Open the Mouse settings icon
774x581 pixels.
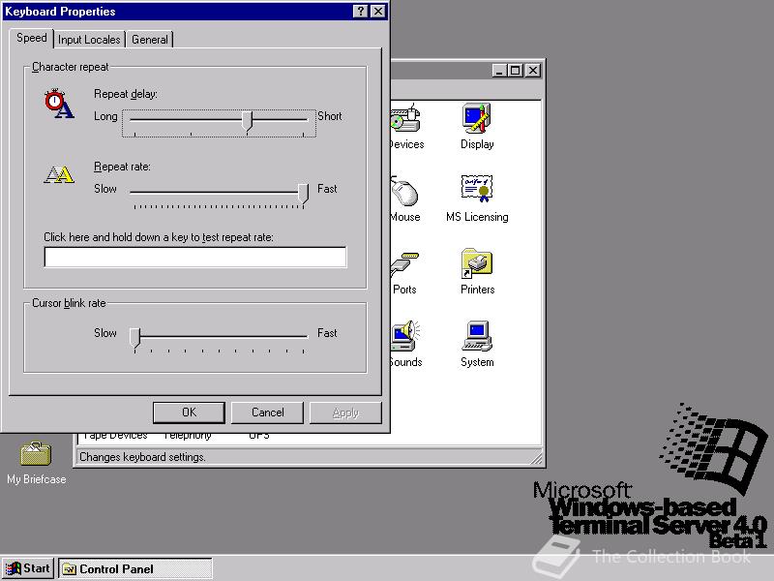(402, 191)
